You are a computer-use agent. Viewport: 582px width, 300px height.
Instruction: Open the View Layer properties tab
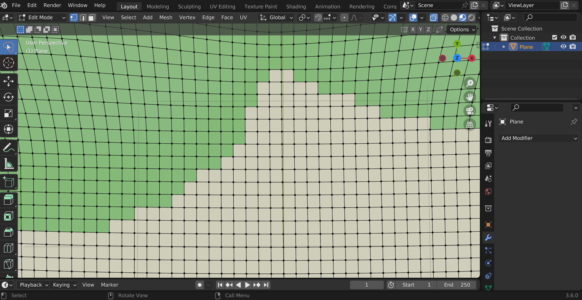tap(488, 166)
